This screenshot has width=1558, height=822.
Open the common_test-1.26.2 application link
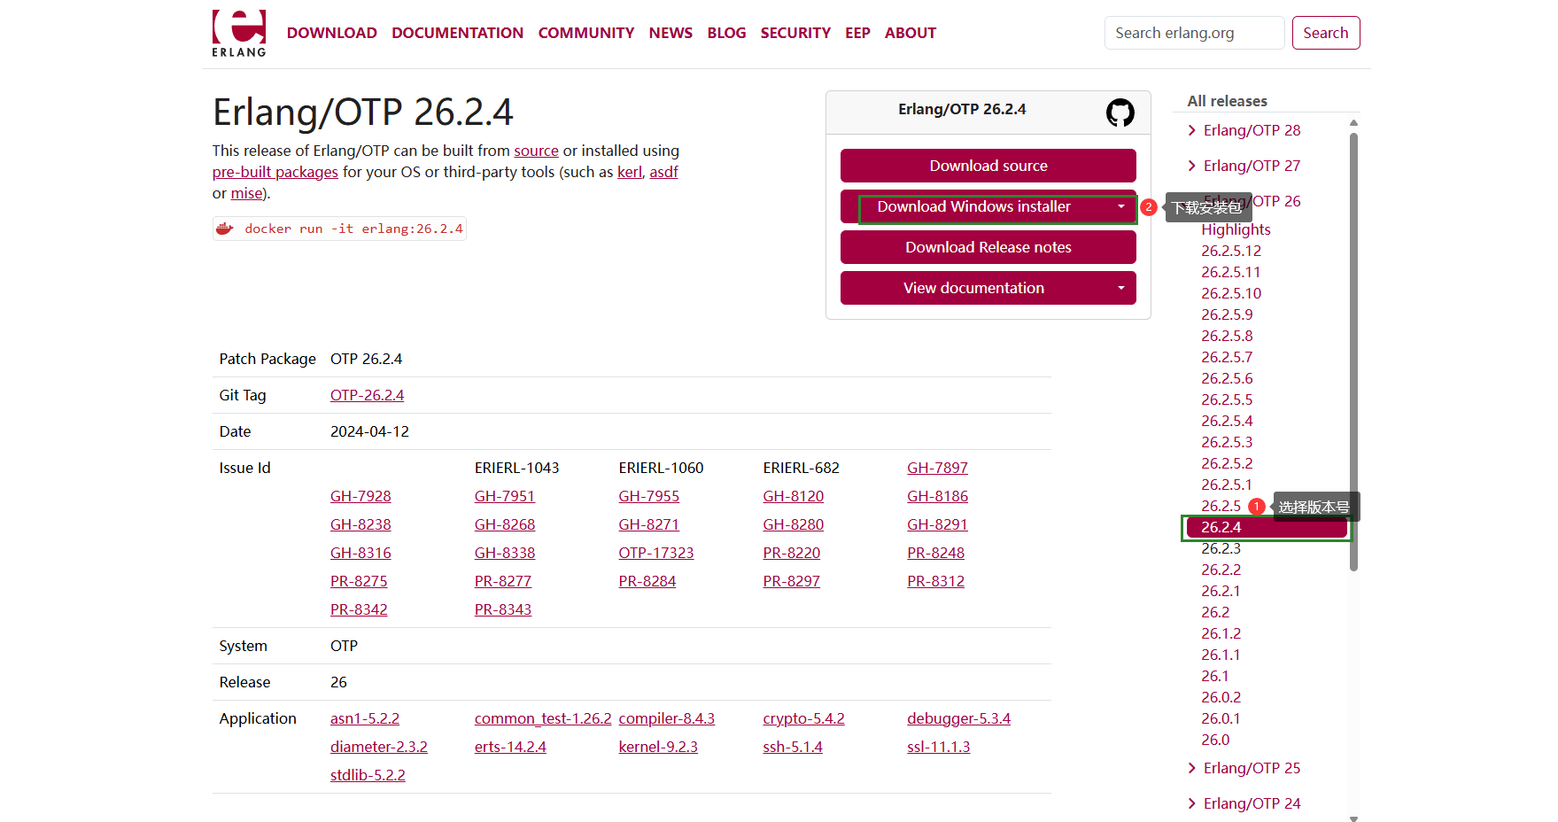click(543, 718)
